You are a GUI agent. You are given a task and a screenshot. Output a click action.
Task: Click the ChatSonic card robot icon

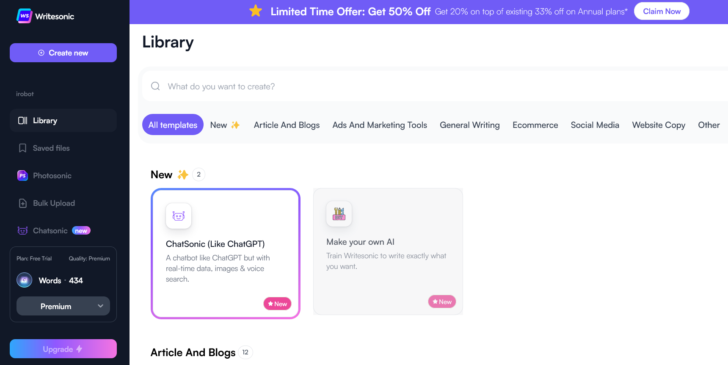[179, 216]
